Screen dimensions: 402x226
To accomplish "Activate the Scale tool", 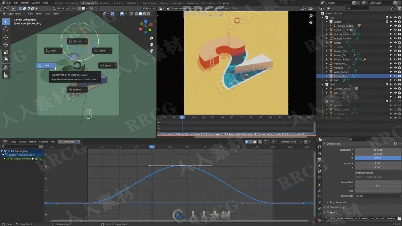I will coord(6,52).
